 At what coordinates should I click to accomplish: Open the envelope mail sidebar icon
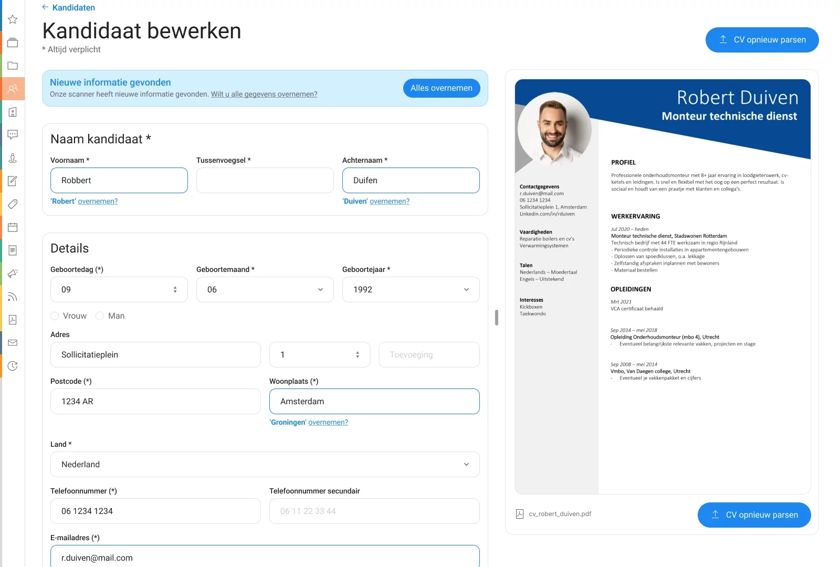13,343
